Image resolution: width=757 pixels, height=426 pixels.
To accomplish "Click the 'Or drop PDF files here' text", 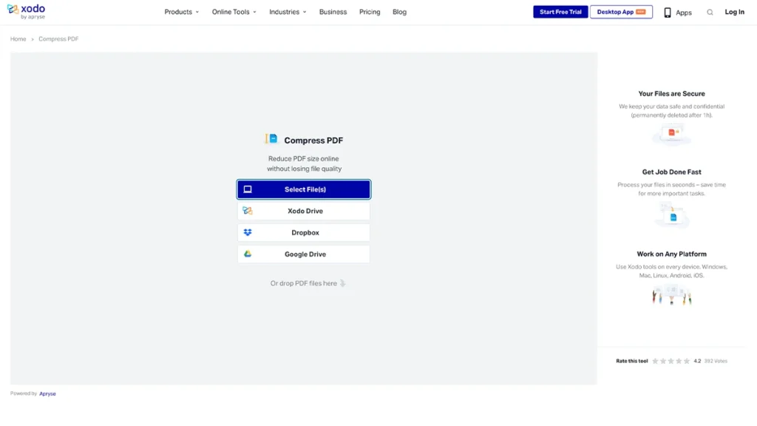I will 304,283.
